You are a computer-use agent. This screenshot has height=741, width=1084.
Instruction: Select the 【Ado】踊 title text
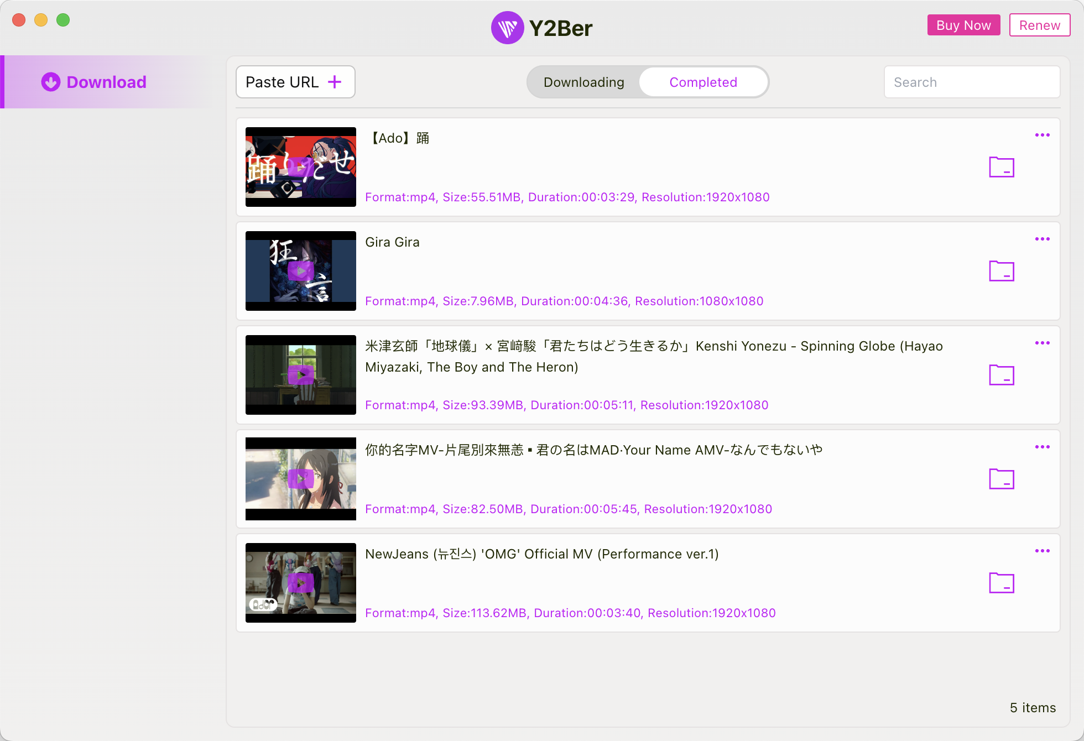[x=398, y=138]
